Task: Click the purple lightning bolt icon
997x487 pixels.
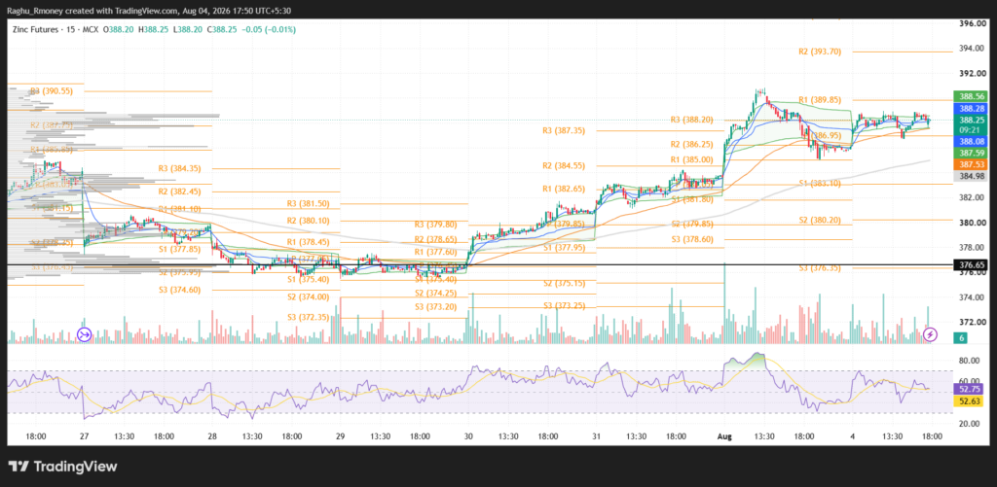Action: click(x=930, y=334)
